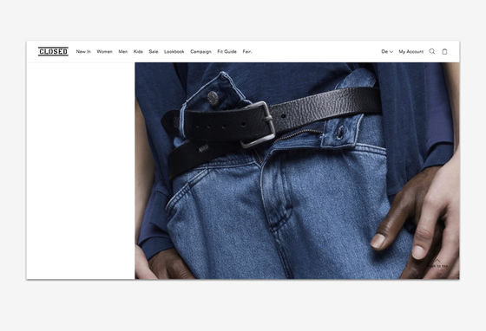This screenshot has height=331, width=486.
Task: Select the Women menu item
Action: pyautogui.click(x=104, y=51)
